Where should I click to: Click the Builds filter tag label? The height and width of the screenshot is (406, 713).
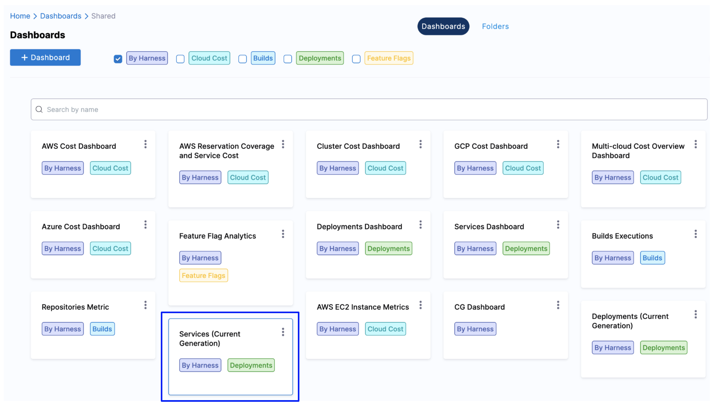pos(263,58)
